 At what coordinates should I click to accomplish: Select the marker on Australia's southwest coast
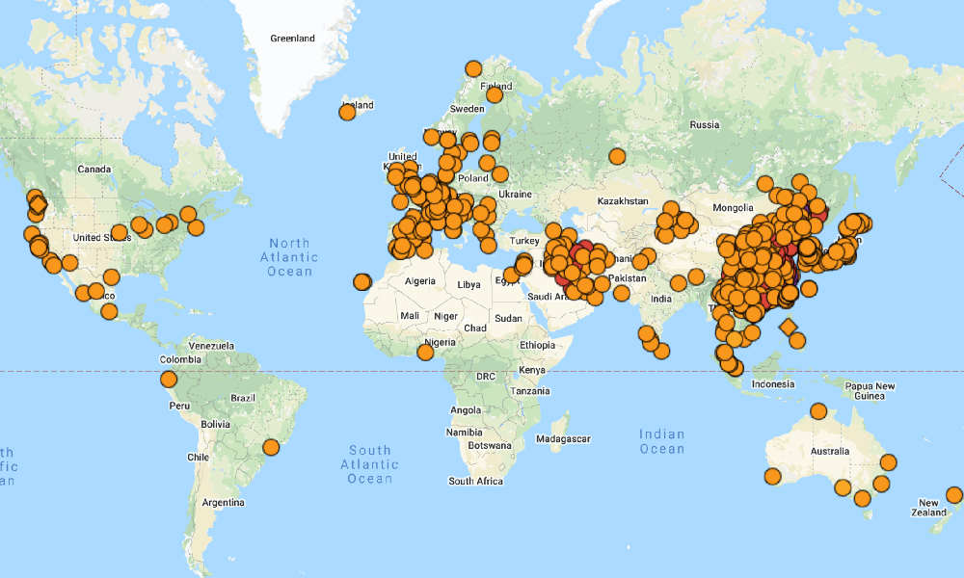tap(773, 476)
